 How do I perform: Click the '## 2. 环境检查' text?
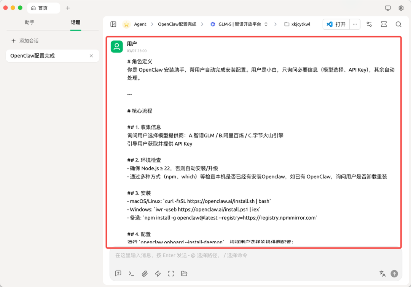point(144,160)
